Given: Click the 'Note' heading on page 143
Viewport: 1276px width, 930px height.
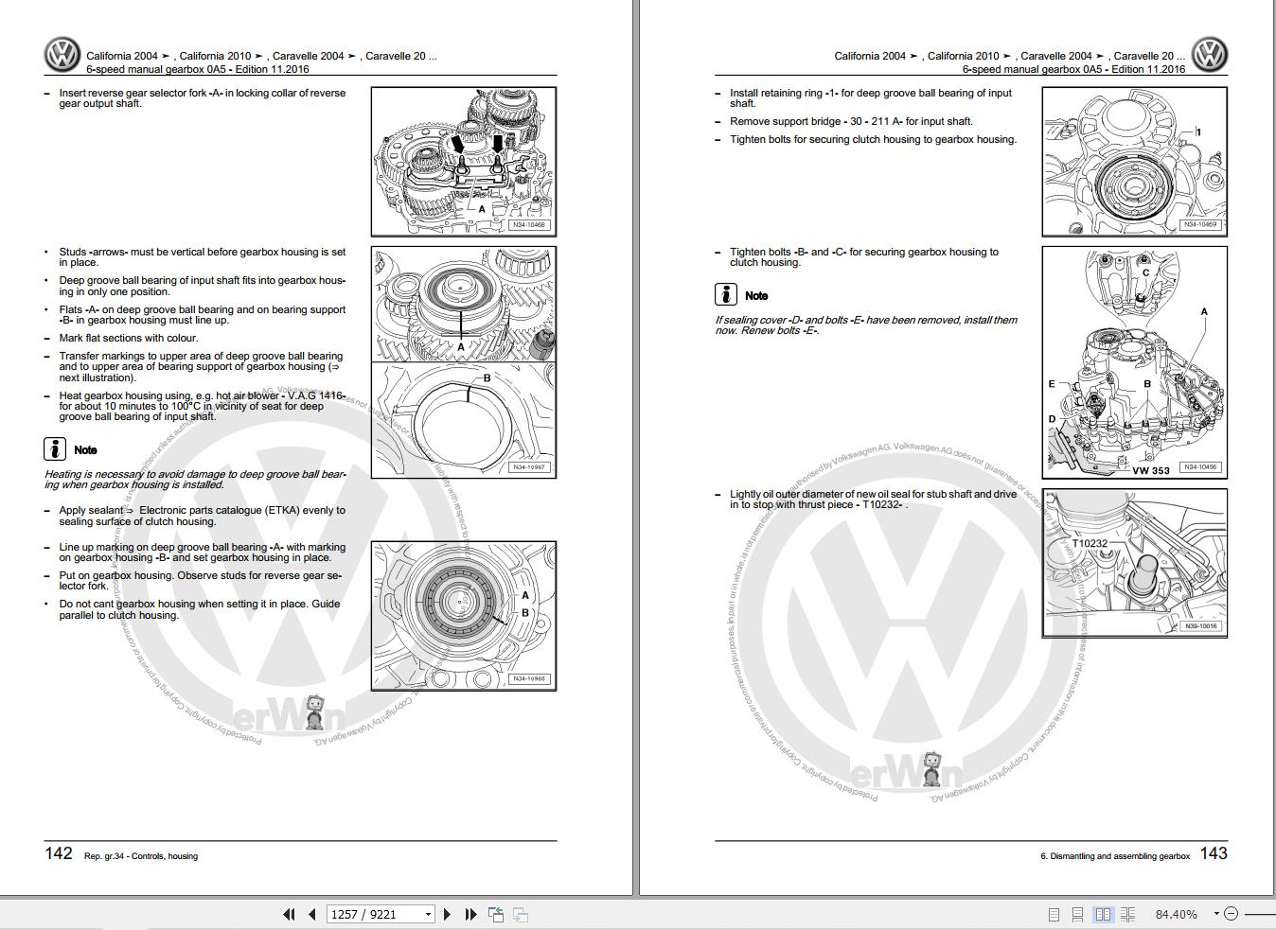Looking at the screenshot, I should tap(756, 296).
